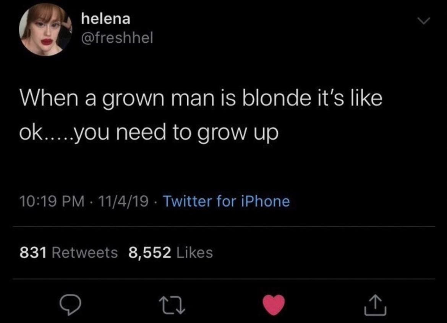Screen dimensions: 447x323
Task: Click the Twitter for iPhone link
Action: pos(226,201)
